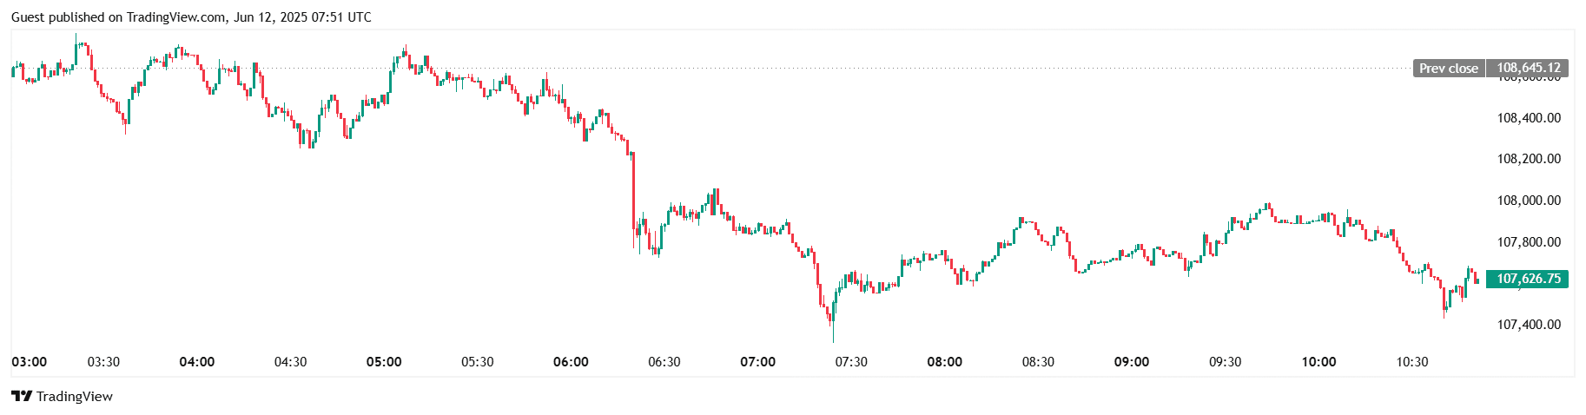The image size is (1586, 415).
Task: Click the 08:00 time axis marker
Action: (945, 362)
